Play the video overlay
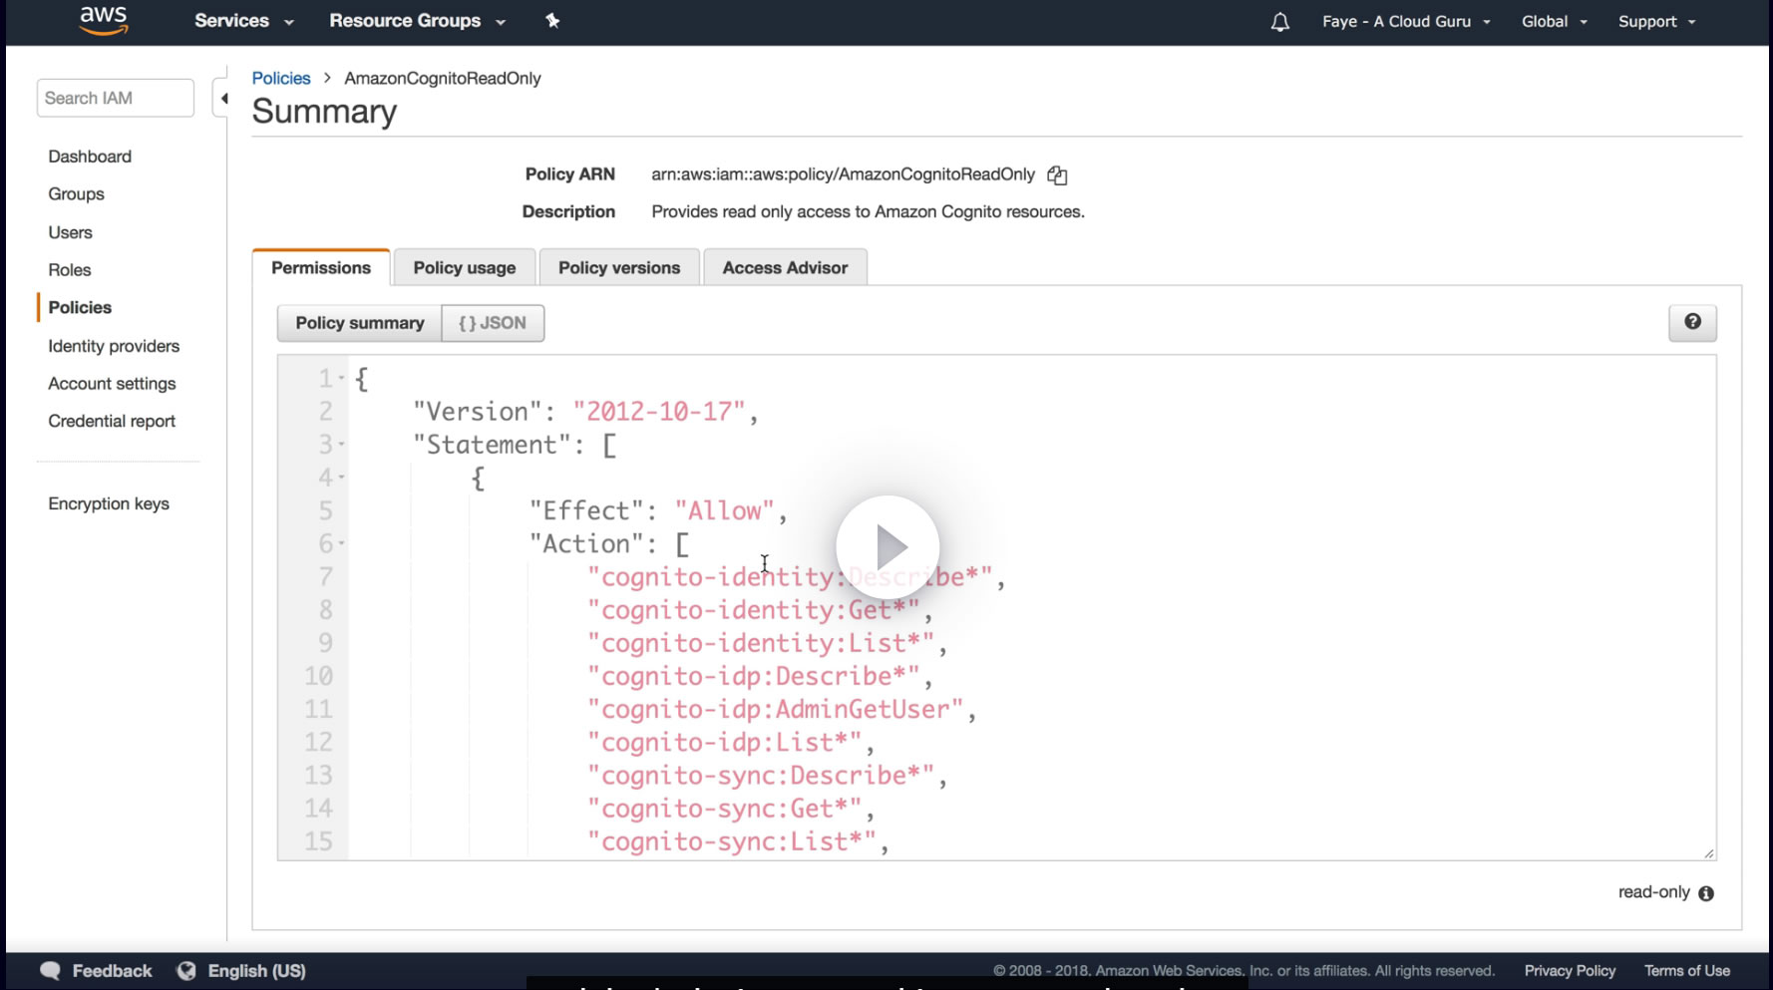The height and width of the screenshot is (990, 1773). pos(887,546)
